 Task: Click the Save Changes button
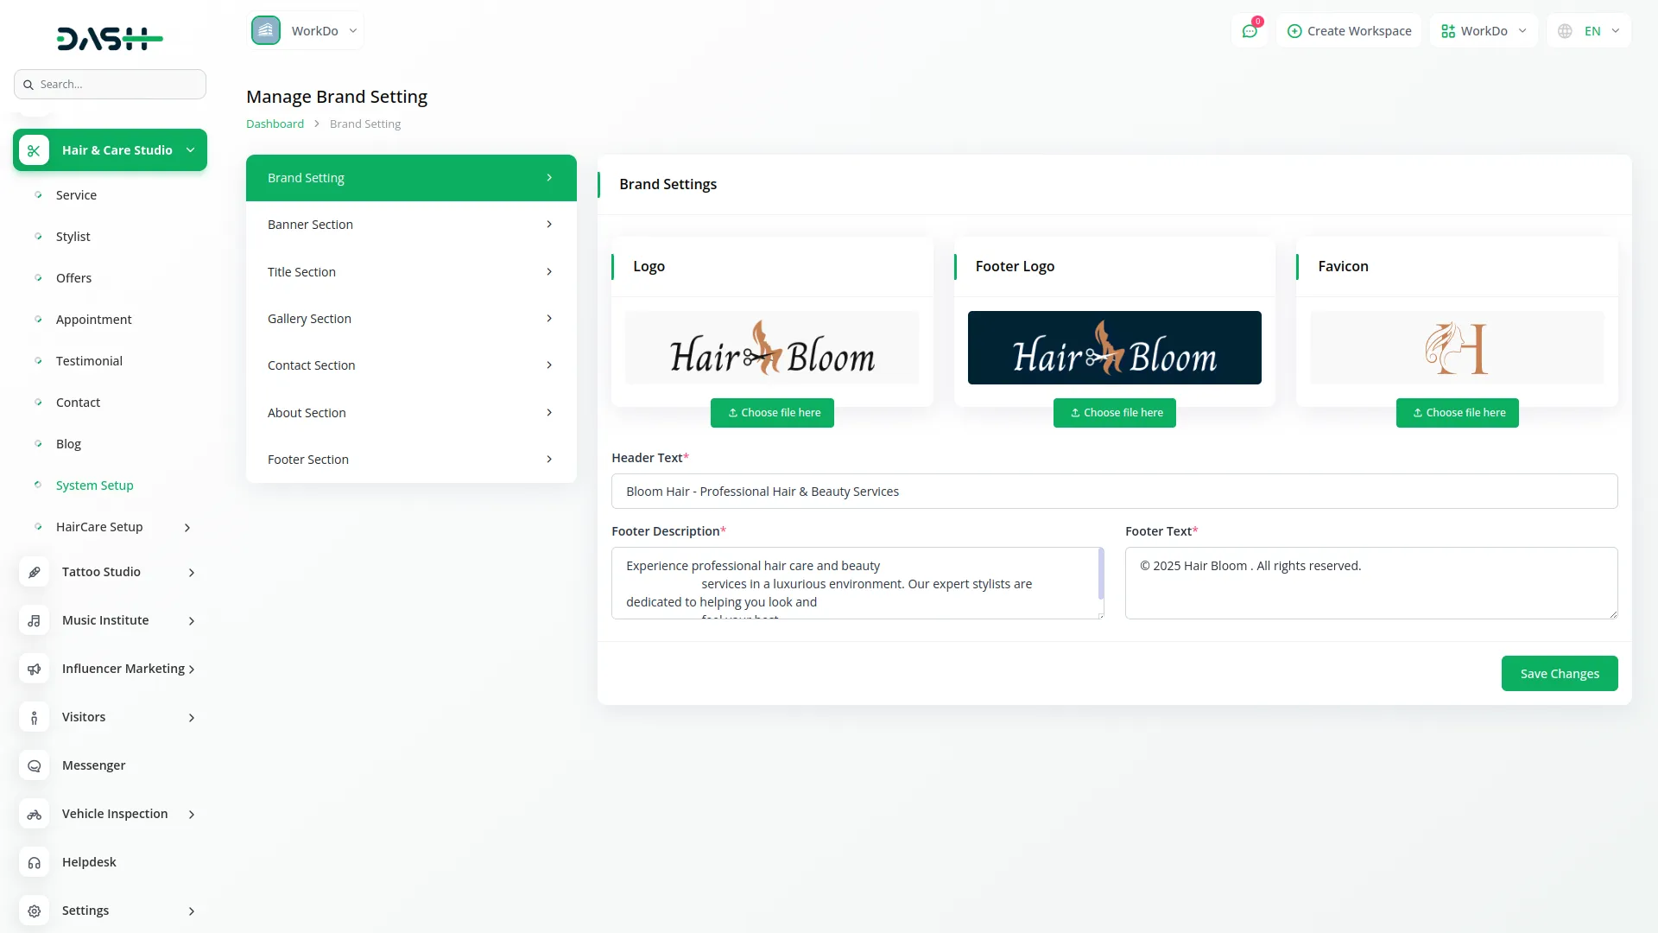(x=1560, y=673)
